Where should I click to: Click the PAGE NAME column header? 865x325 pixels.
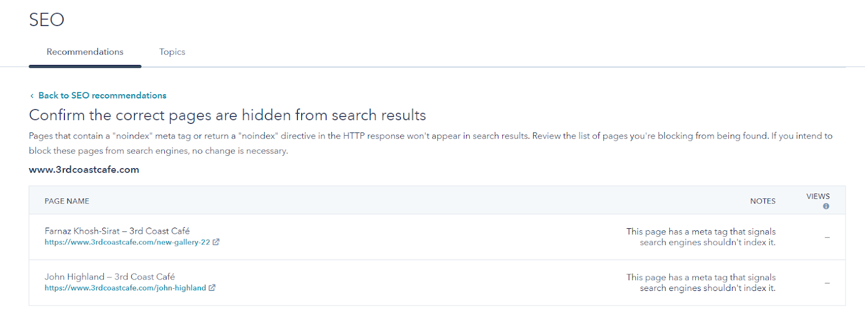tap(67, 201)
